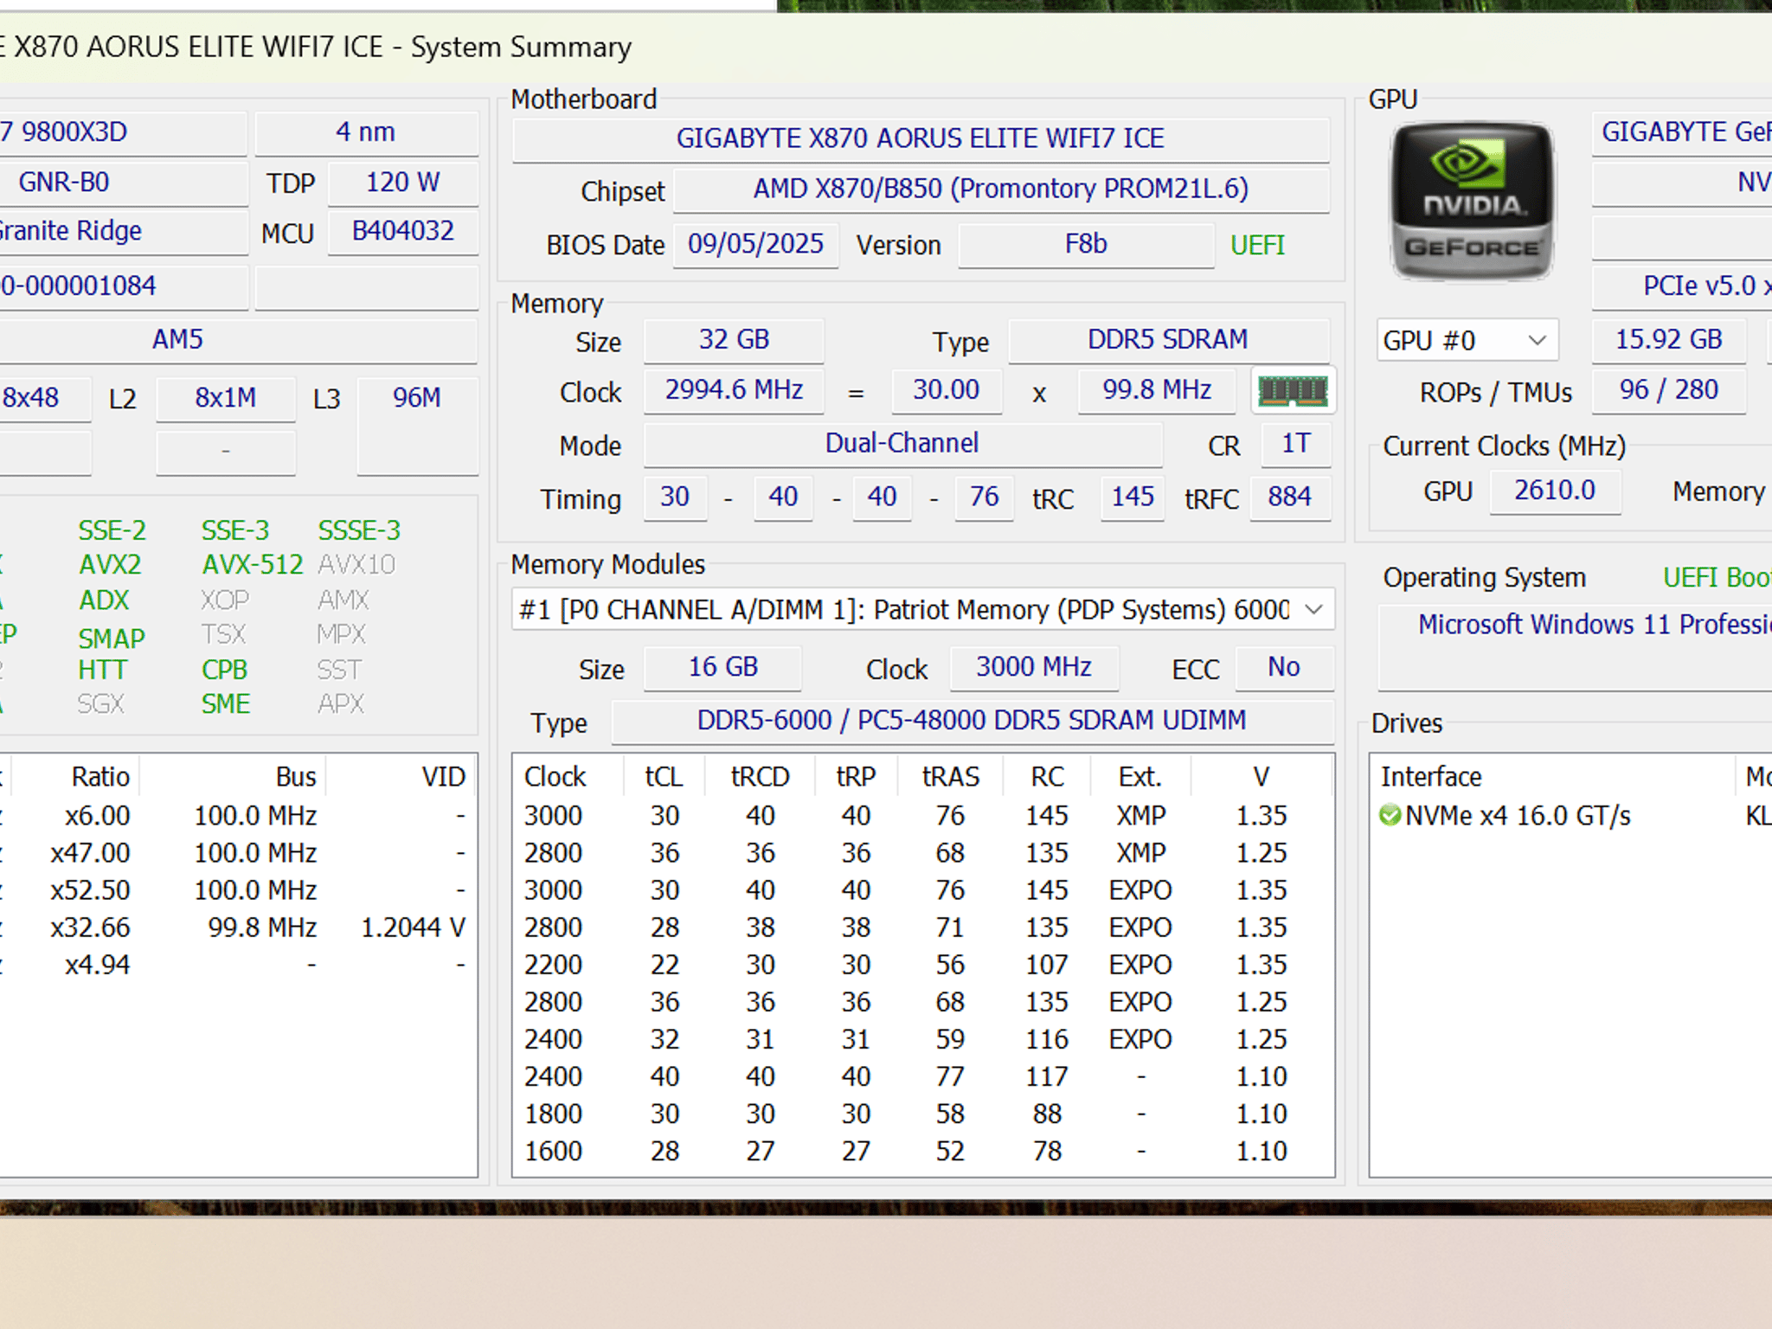Select the NVMe x4 16.0 GT/s drive row
The height and width of the screenshot is (1329, 1772).
click(1572, 815)
